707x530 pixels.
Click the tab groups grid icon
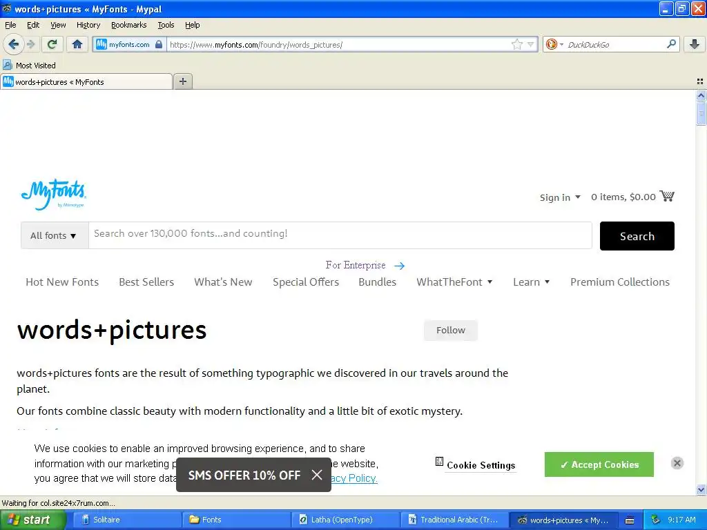coord(700,81)
